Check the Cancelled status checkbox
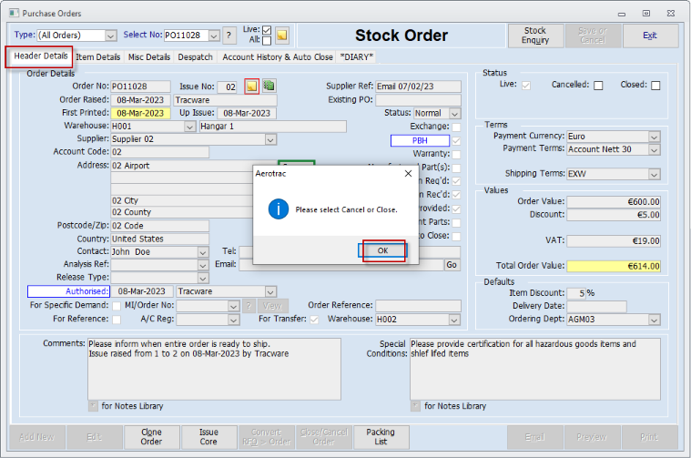This screenshot has width=691, height=458. point(598,86)
